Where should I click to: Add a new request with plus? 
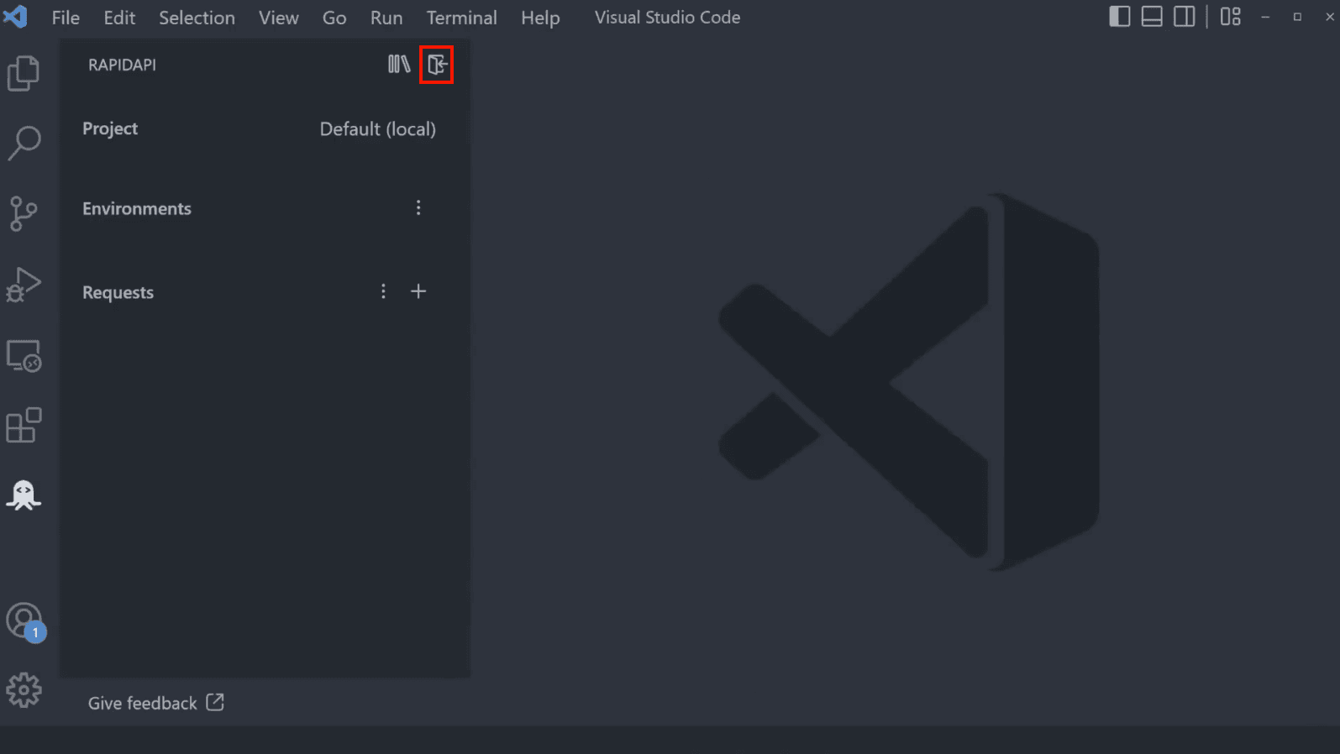(x=418, y=291)
